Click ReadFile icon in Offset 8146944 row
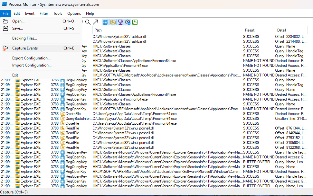 [x=63, y=133]
